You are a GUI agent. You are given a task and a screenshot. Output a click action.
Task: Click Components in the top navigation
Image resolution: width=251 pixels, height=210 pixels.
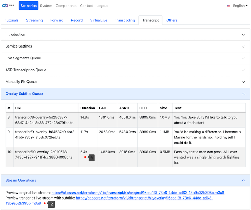click(66, 6)
